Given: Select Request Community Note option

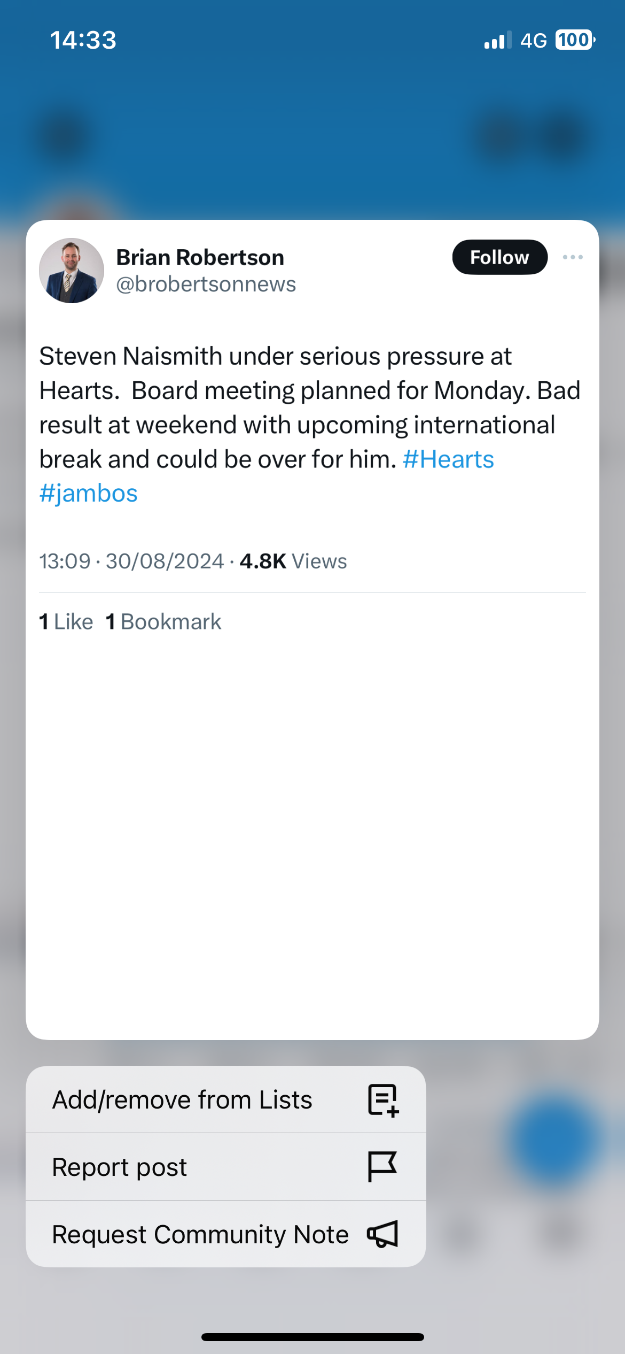Looking at the screenshot, I should pyautogui.click(x=200, y=1234).
